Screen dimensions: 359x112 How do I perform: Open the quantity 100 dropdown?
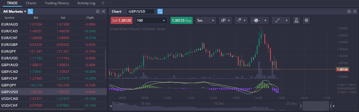click(151, 21)
